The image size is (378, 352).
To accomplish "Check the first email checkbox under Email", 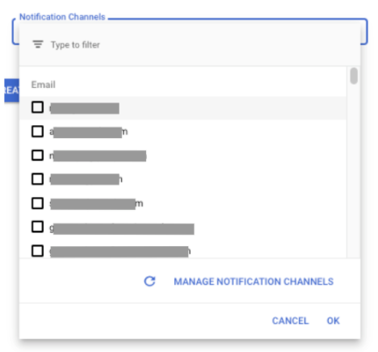I will pyautogui.click(x=37, y=107).
